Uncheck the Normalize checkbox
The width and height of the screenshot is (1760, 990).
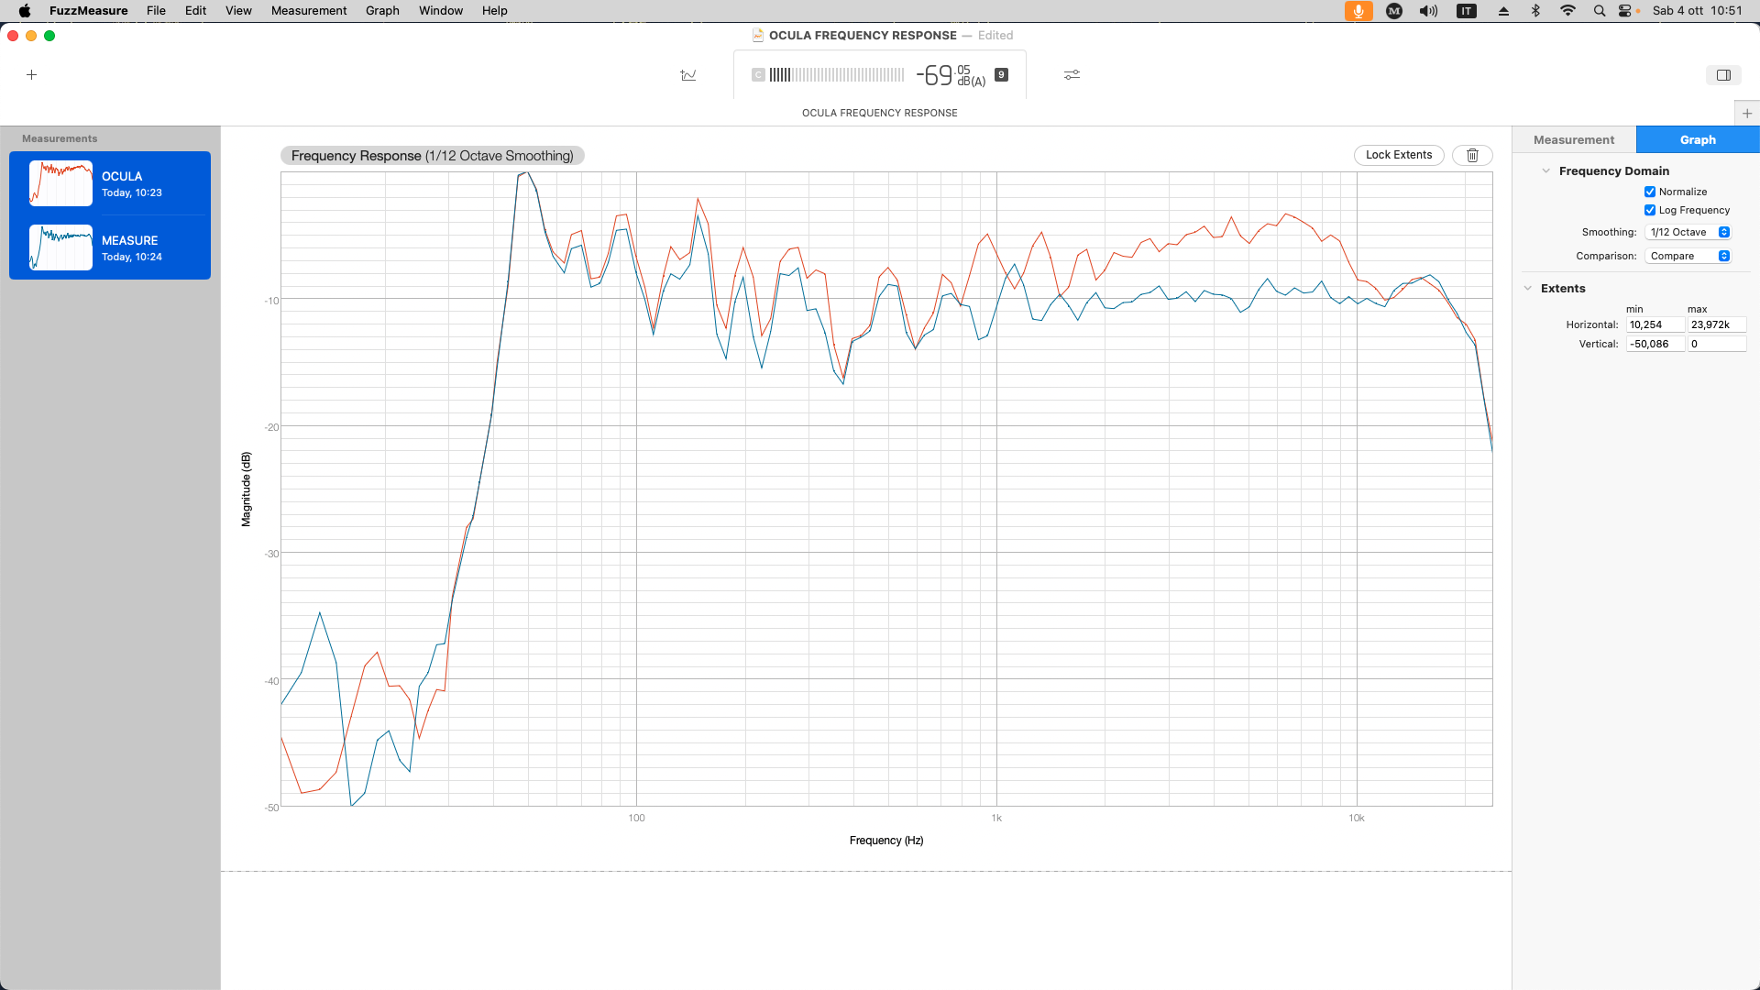[1650, 192]
